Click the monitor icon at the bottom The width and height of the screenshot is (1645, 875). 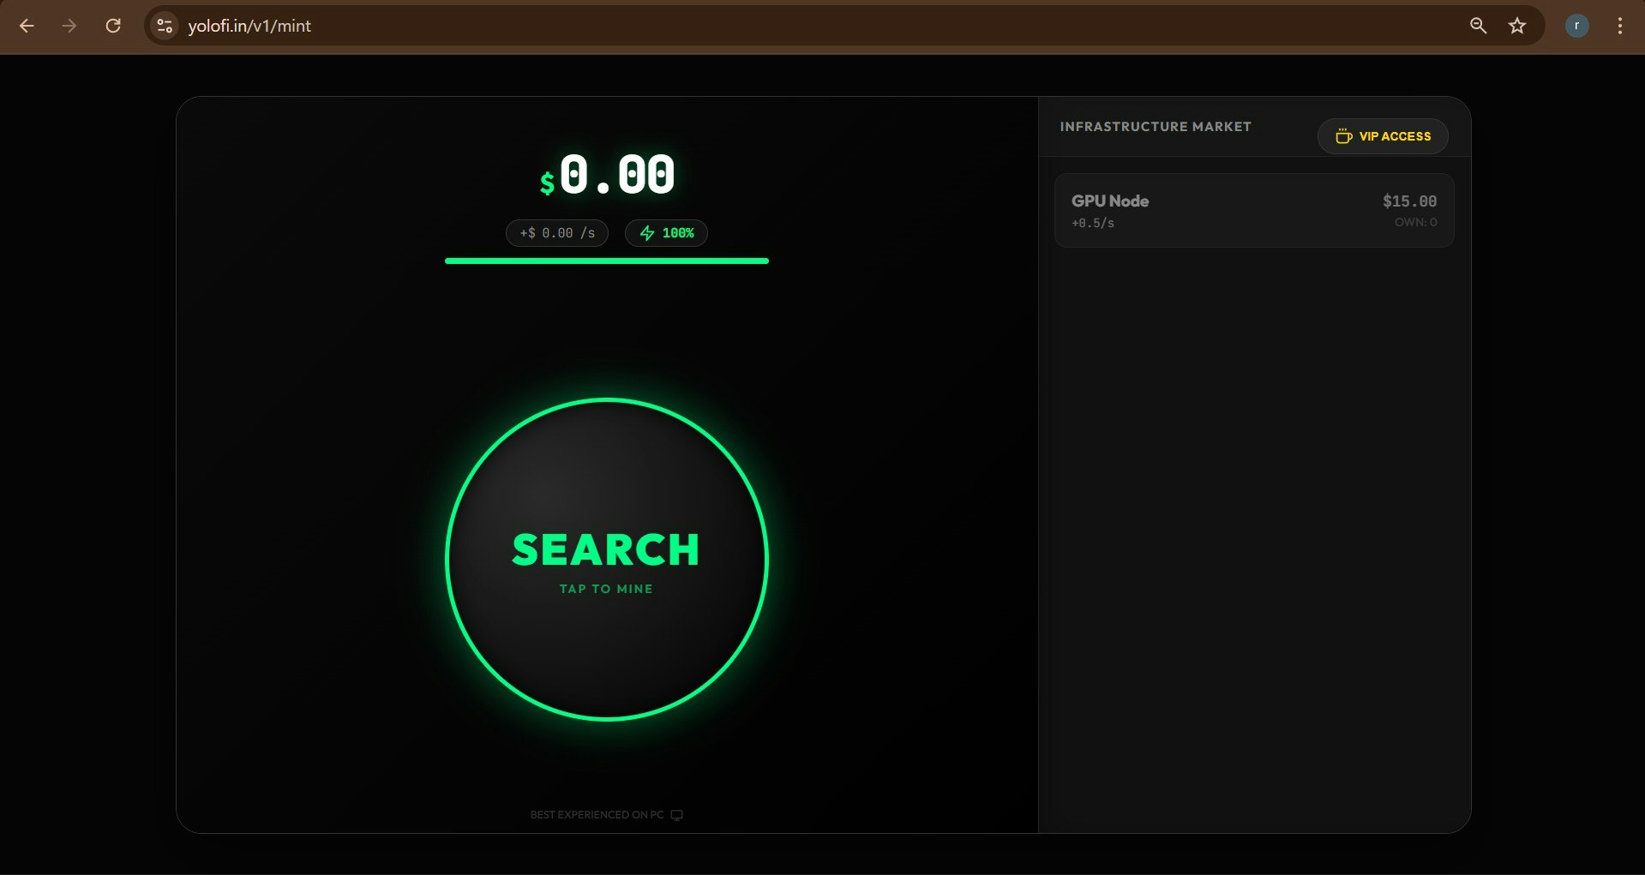click(x=676, y=815)
